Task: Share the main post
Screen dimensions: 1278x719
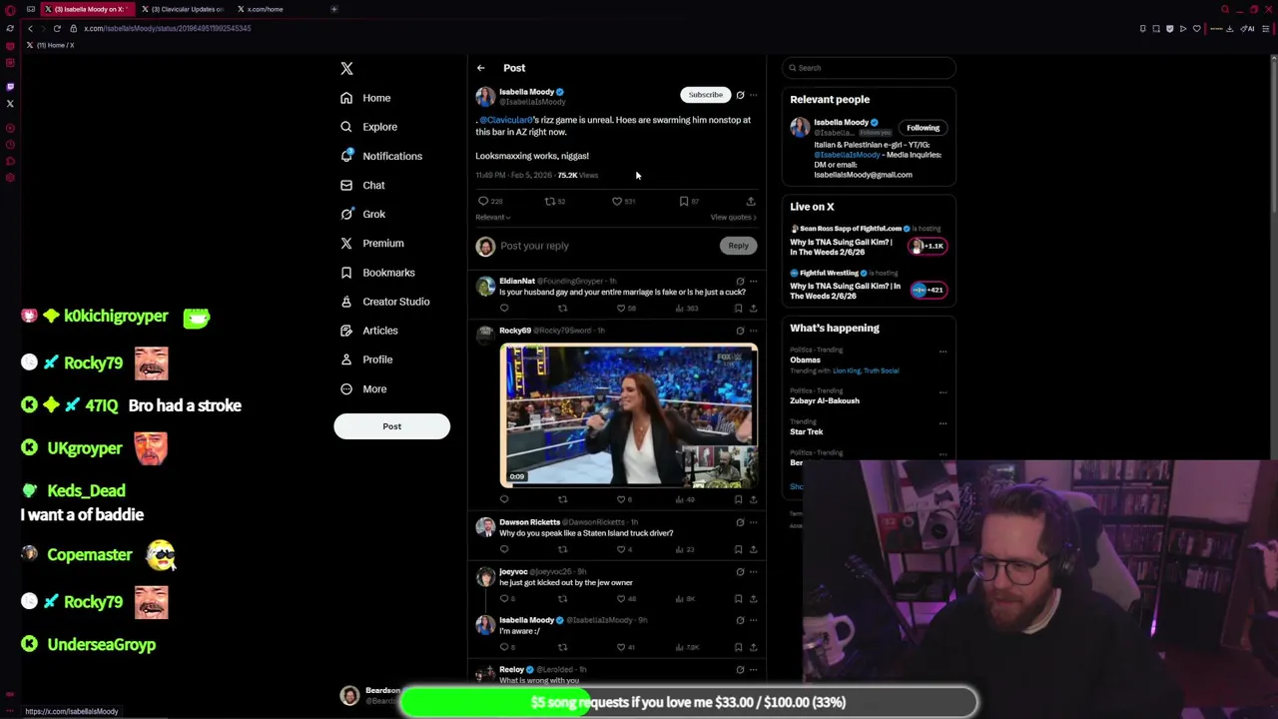Action: pos(751,201)
